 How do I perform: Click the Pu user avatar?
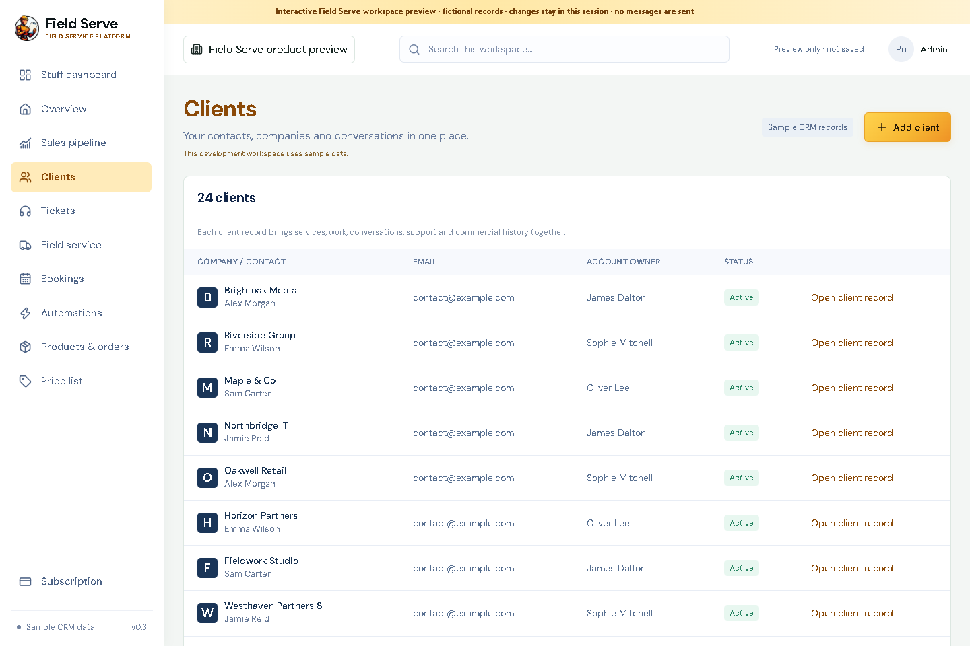pyautogui.click(x=901, y=49)
